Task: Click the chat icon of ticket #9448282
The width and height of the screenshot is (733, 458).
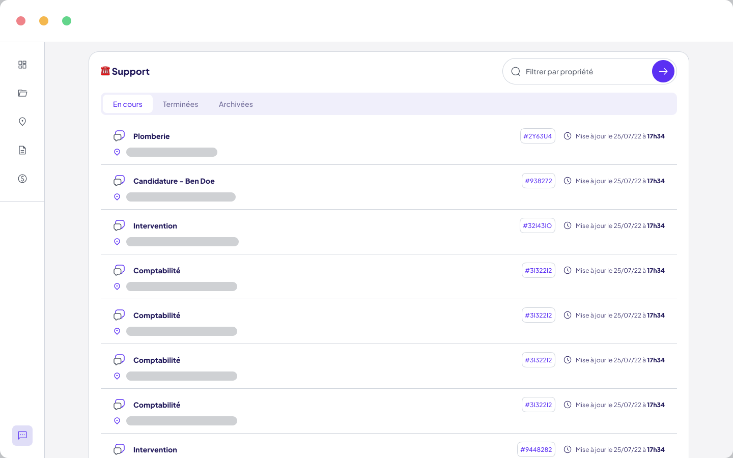Action: pos(119,449)
